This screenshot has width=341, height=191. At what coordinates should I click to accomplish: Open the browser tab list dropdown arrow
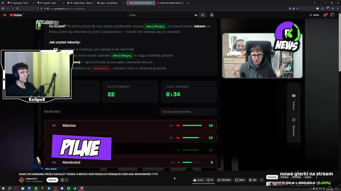(314, 3)
